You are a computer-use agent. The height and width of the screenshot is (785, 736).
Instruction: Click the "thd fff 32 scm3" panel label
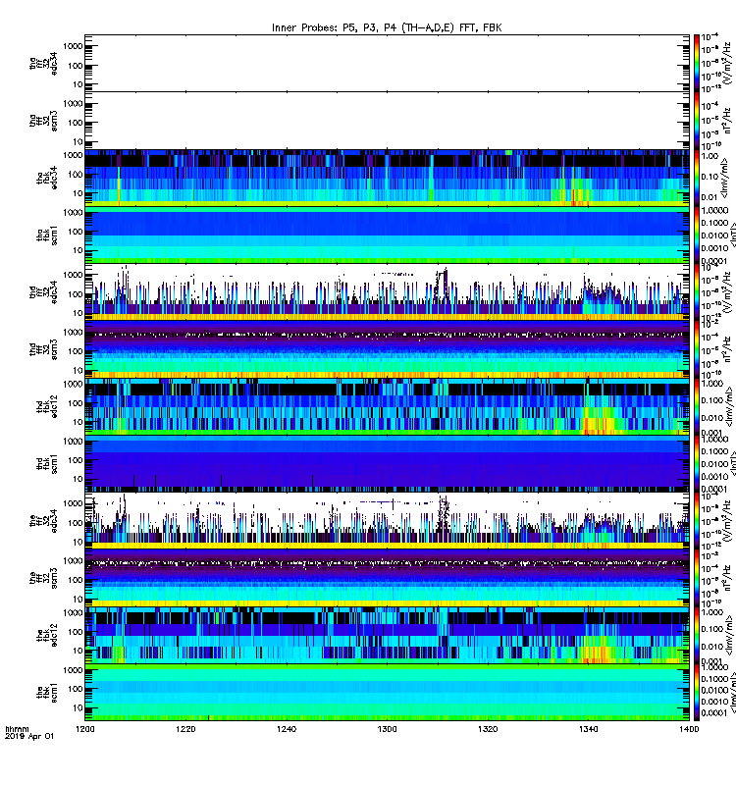click(x=43, y=349)
